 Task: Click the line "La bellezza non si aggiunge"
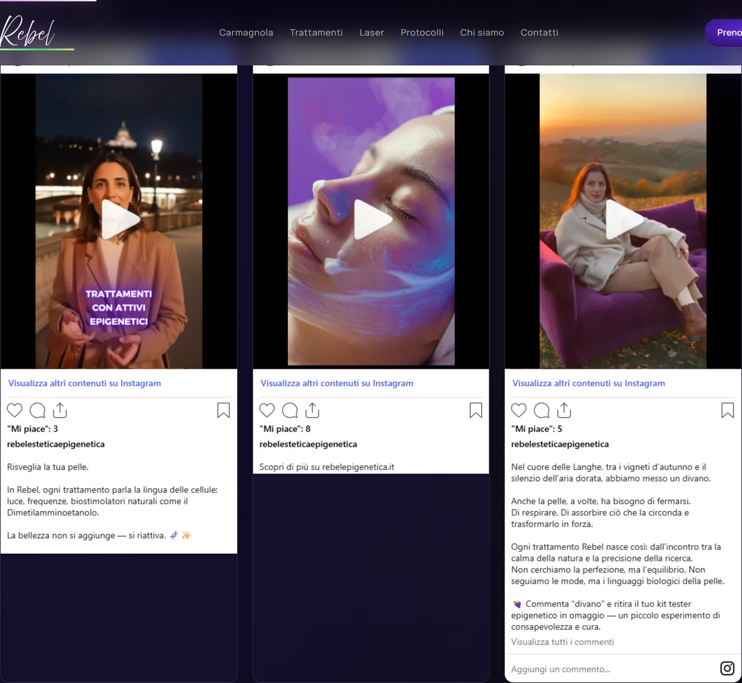coord(99,535)
